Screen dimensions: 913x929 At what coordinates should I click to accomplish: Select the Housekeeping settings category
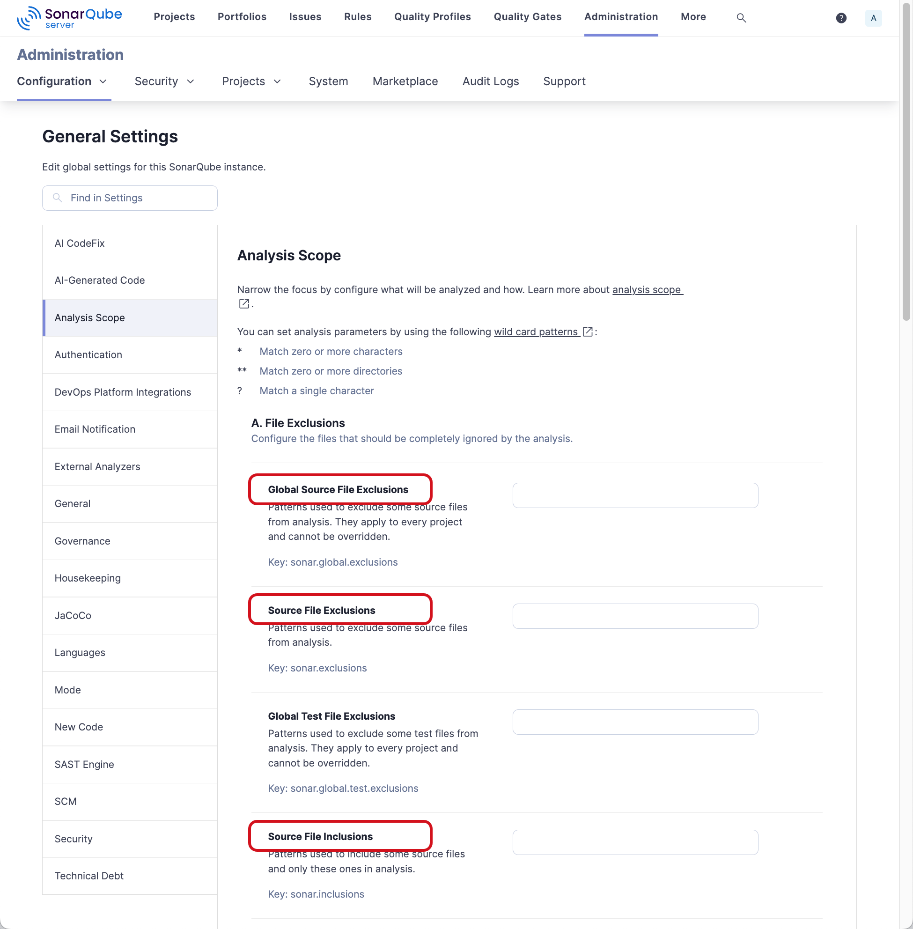coord(88,578)
